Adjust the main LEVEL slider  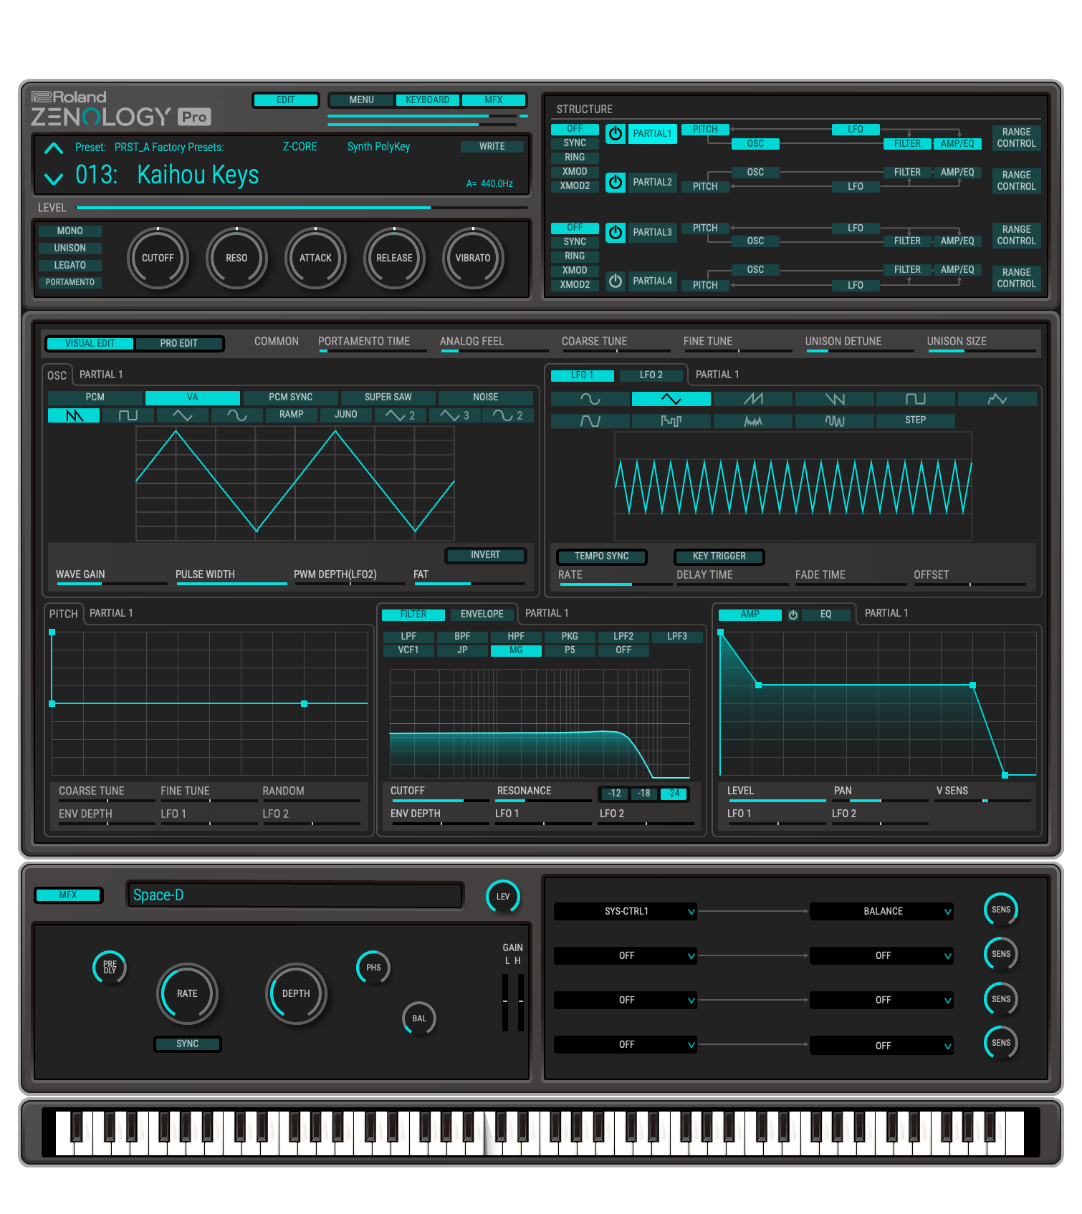tap(302, 208)
